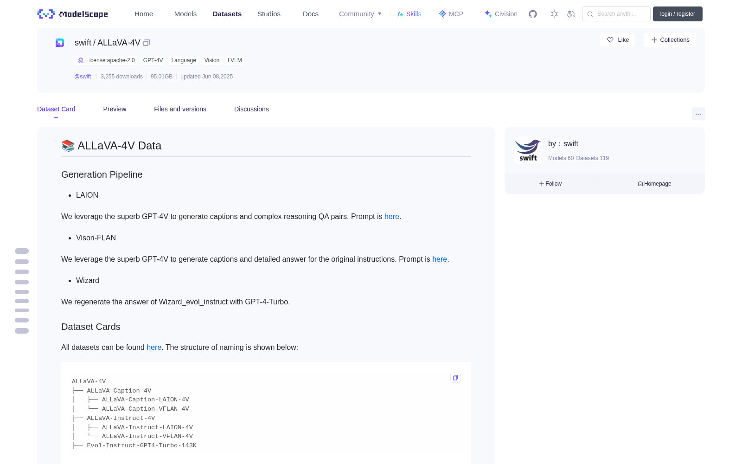Click the swift author logo thumbnail
Screen dimensions: 742x464
(x=528, y=150)
